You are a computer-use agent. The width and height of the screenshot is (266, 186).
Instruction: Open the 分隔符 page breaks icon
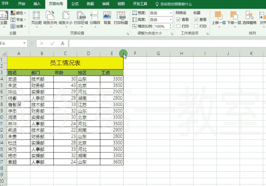pos(95,15)
